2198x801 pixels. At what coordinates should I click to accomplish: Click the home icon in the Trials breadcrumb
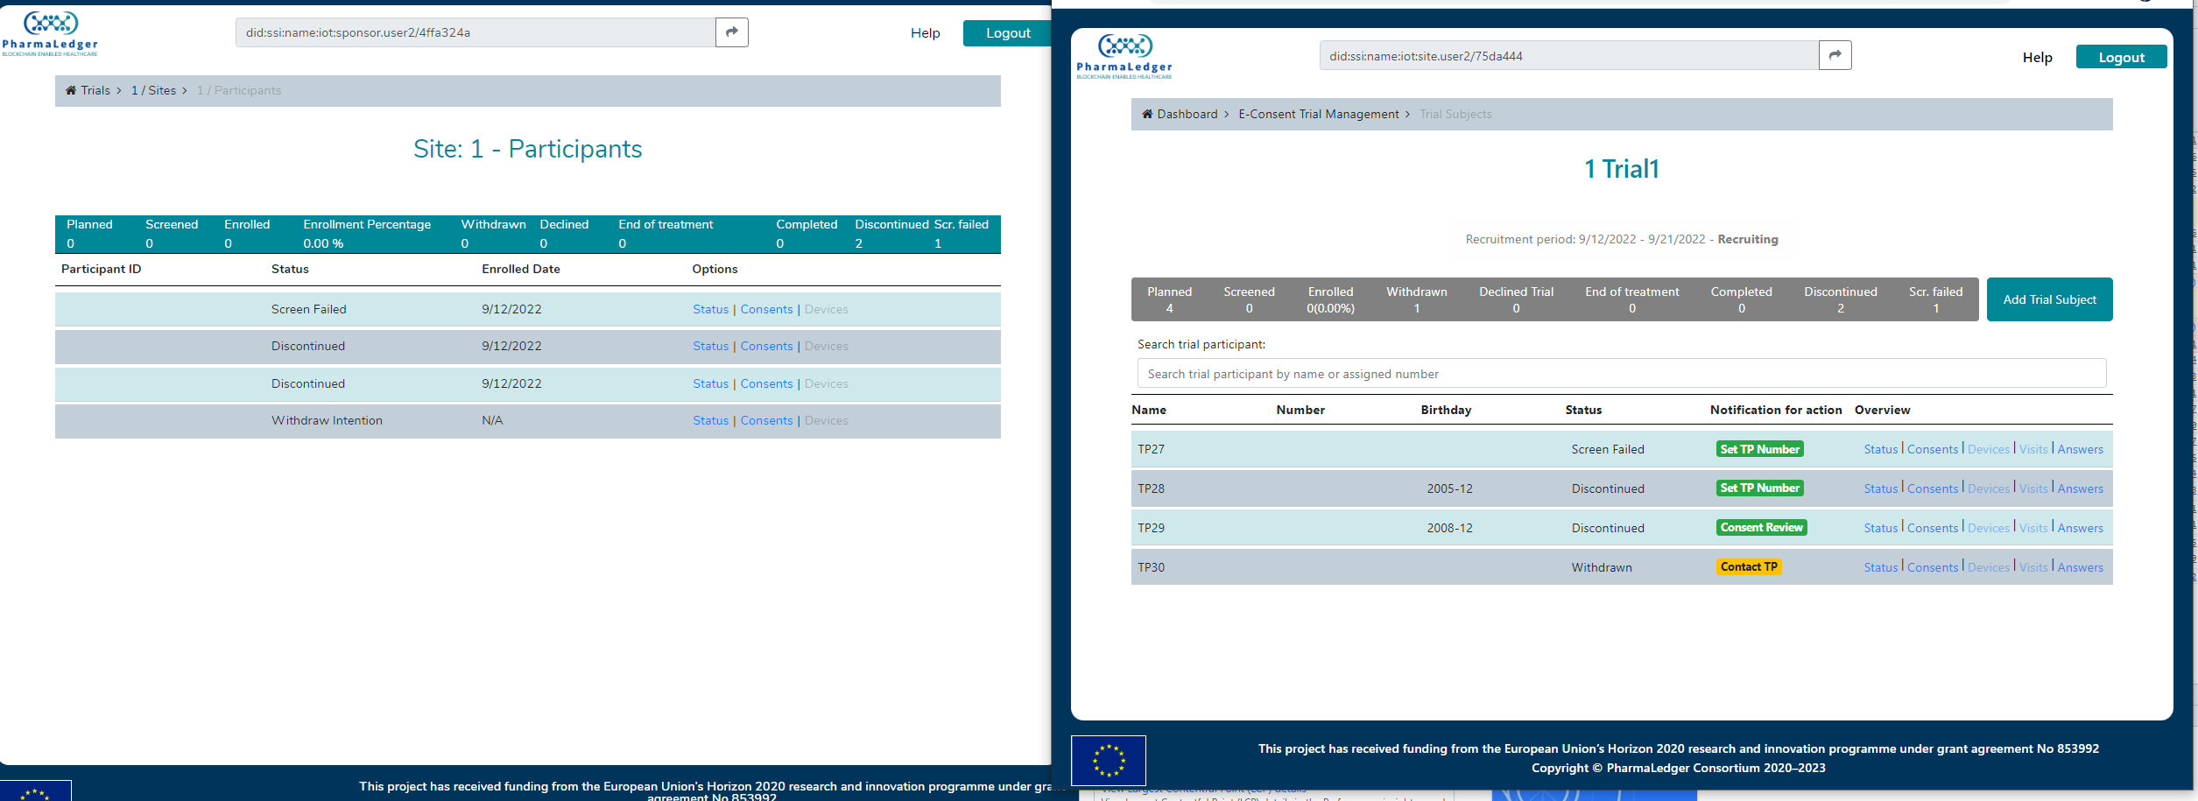71,90
